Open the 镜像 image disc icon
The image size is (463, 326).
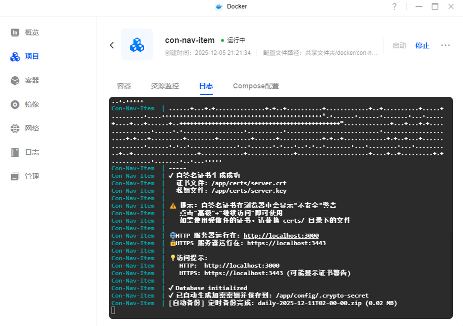pyautogui.click(x=15, y=104)
